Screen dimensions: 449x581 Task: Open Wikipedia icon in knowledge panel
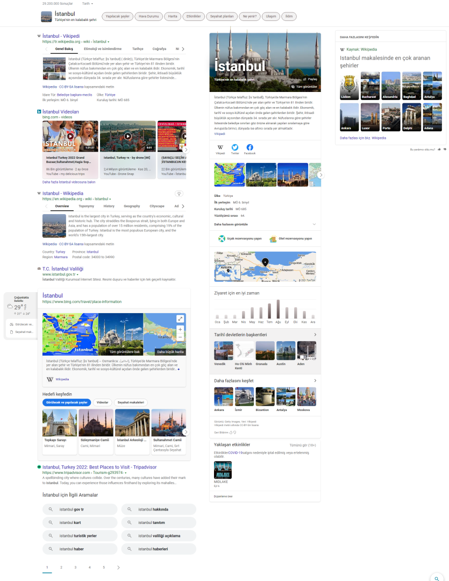click(x=220, y=147)
